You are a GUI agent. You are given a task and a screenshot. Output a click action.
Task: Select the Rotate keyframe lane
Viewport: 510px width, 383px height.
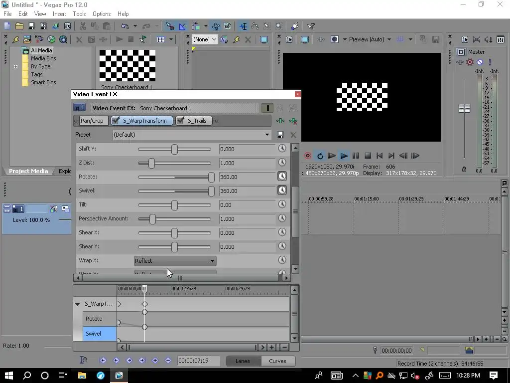click(x=100, y=319)
